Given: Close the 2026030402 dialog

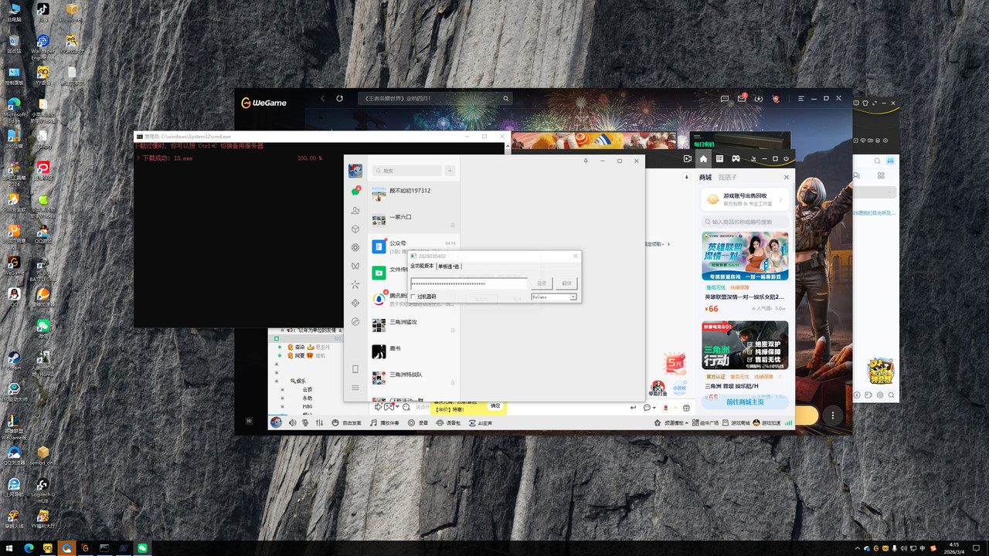Looking at the screenshot, I should click(x=575, y=256).
